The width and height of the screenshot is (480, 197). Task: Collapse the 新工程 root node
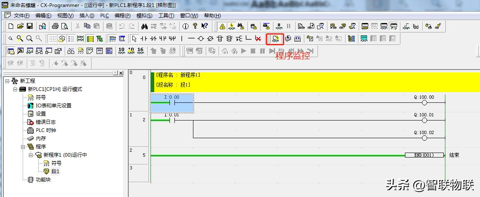pos(7,81)
